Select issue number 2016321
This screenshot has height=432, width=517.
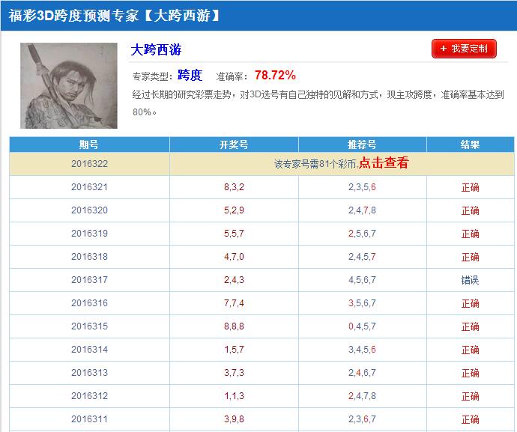tap(89, 187)
